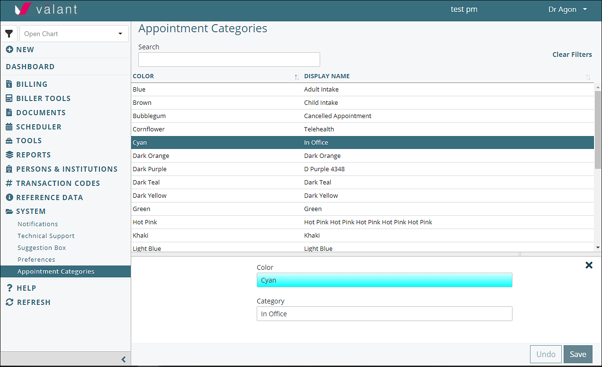Click the filter funnel icon above Open Chart
Image resolution: width=602 pixels, height=367 pixels.
point(9,34)
